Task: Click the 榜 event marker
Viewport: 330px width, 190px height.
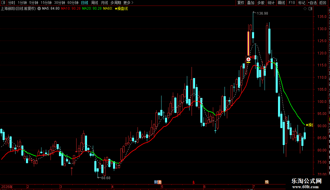Action: click(x=267, y=182)
